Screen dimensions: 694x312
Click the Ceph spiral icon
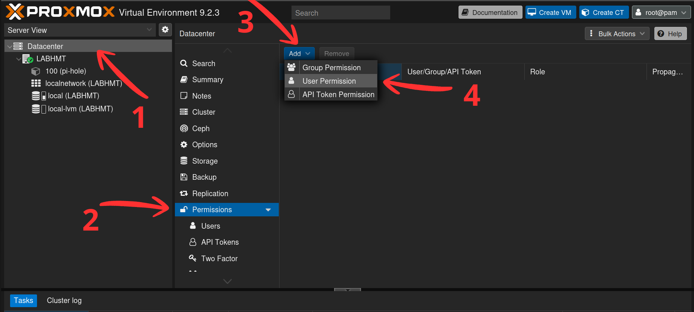click(184, 128)
